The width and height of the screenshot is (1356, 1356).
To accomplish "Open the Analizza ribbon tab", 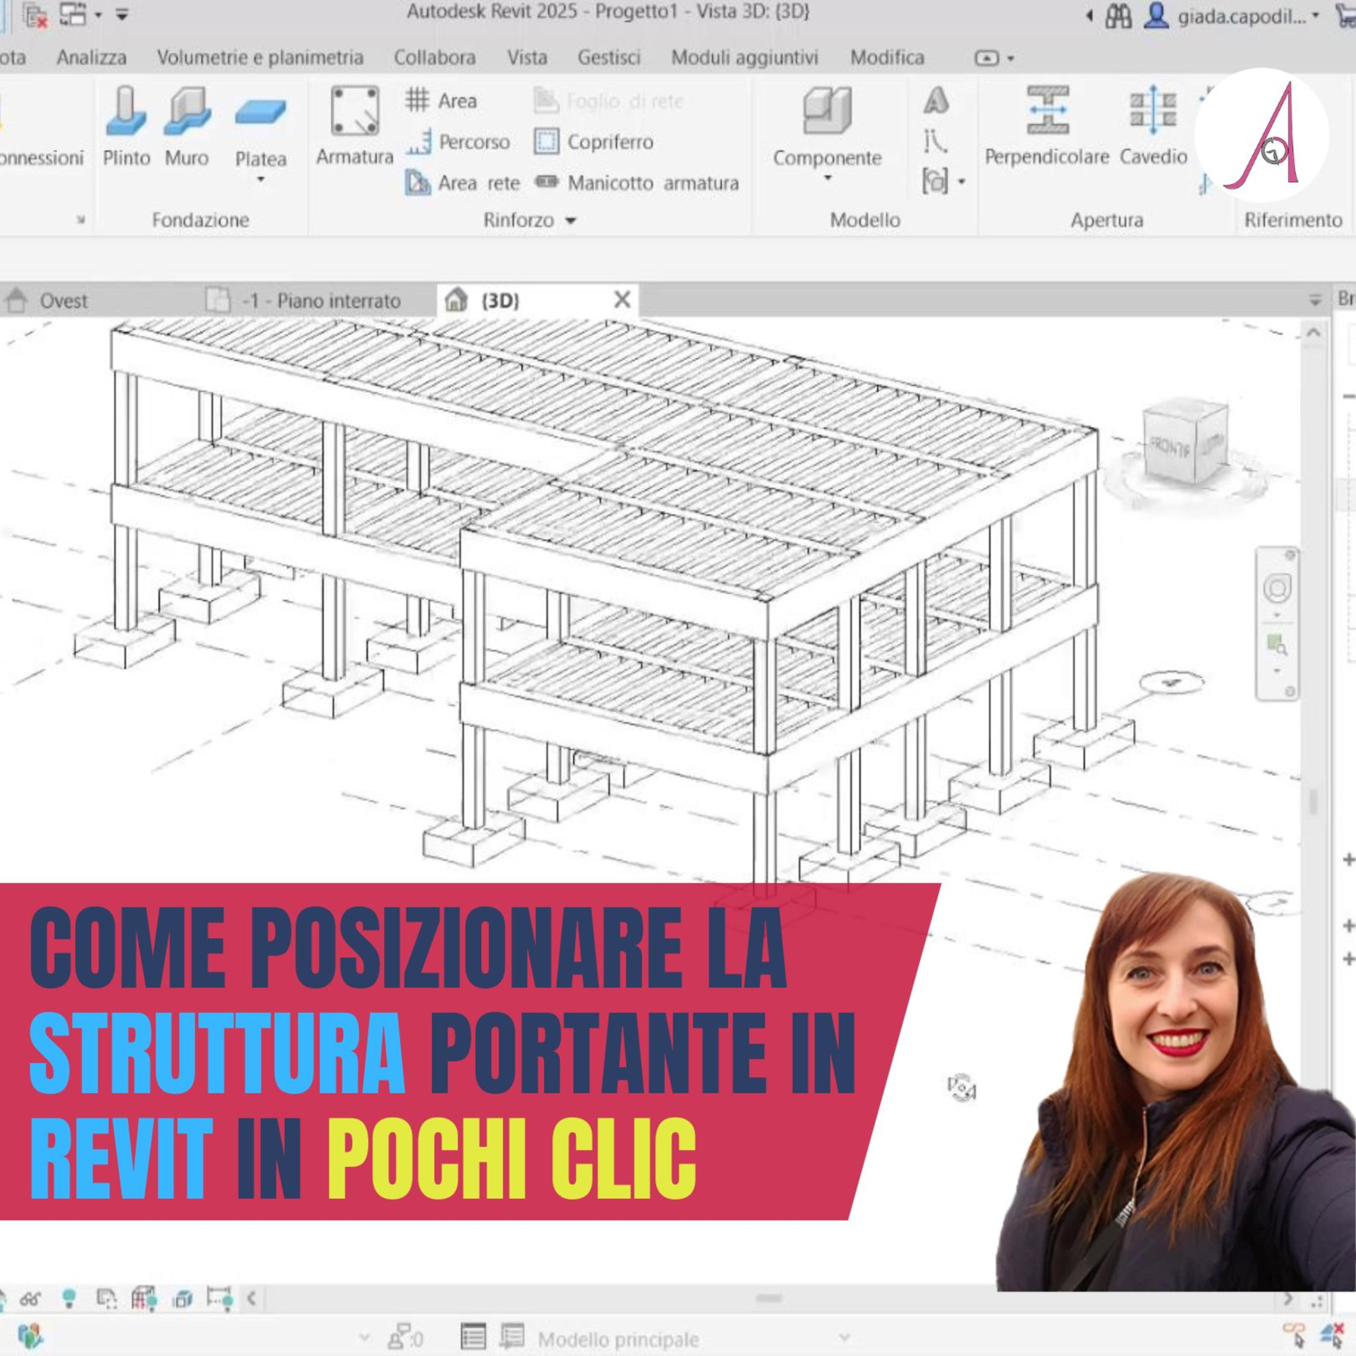I will (x=91, y=57).
